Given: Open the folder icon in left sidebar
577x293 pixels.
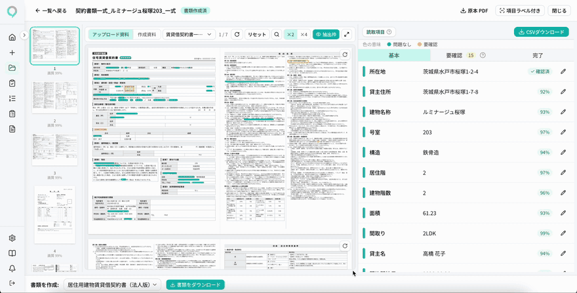Looking at the screenshot, I should tap(12, 68).
